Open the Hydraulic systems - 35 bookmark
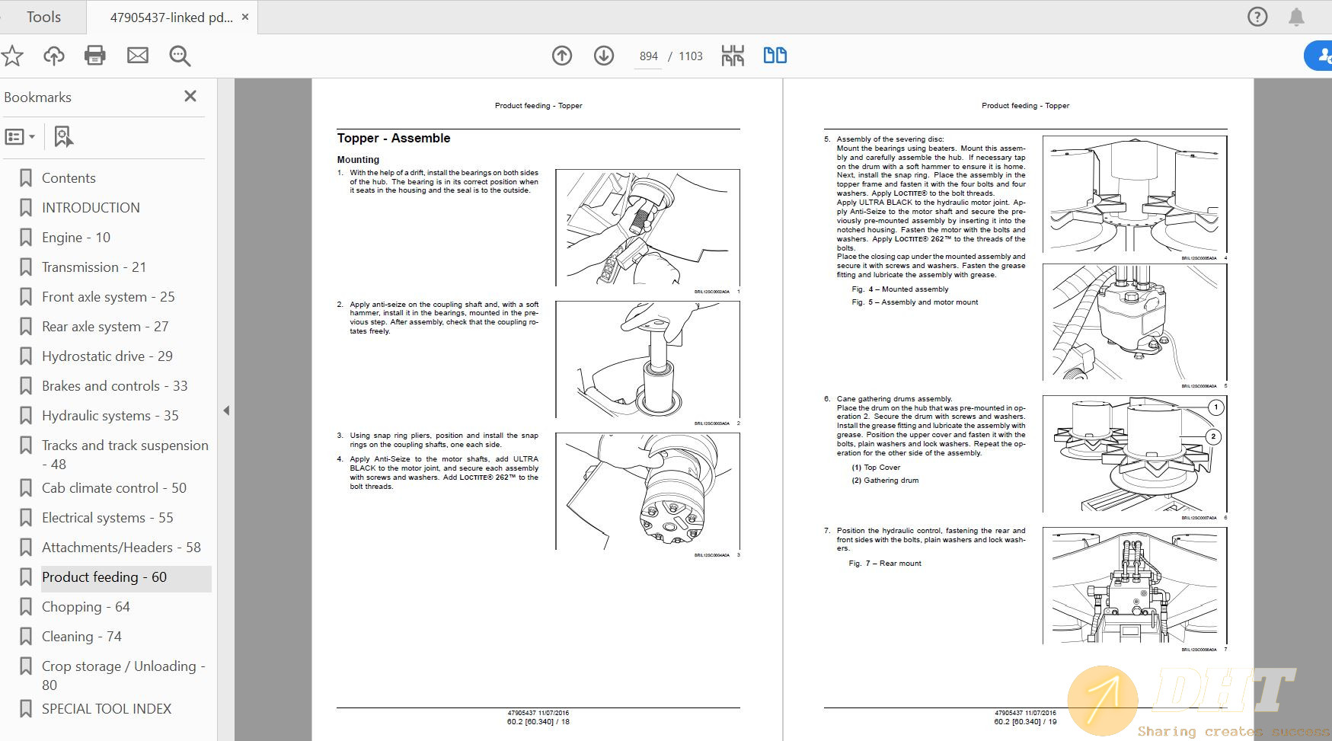The image size is (1332, 741). click(110, 416)
